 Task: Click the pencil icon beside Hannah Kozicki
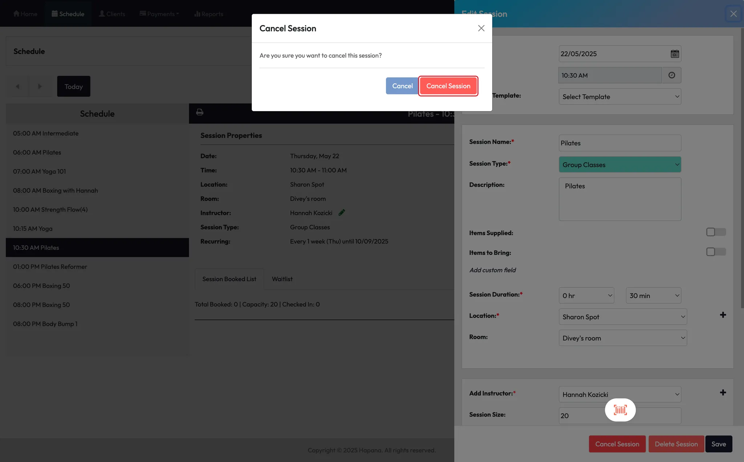click(x=341, y=213)
